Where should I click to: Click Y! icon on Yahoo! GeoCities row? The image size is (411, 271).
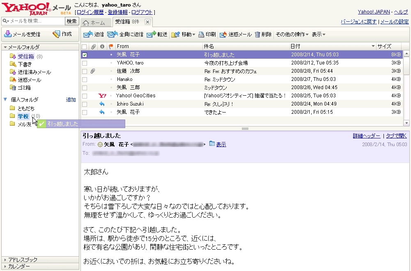[102, 96]
